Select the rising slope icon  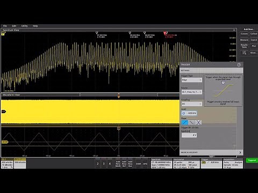[x=184, y=122]
